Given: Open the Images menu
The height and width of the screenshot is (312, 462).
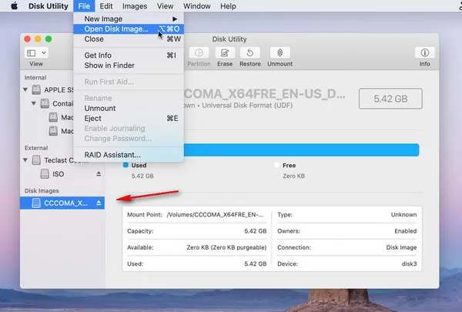Looking at the screenshot, I should click(135, 6).
